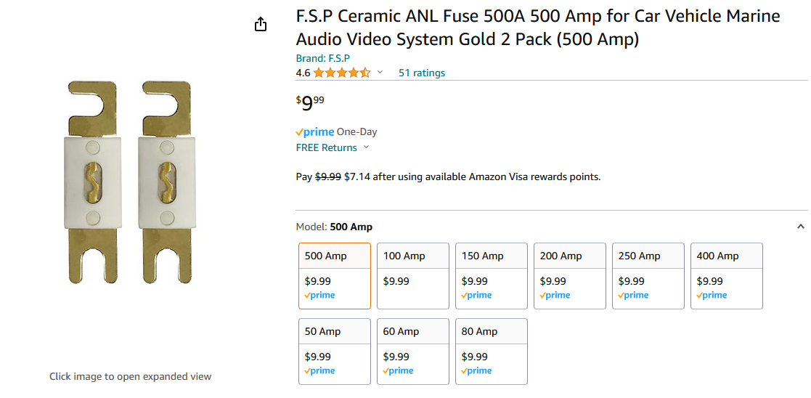Choose the 250 Amp model
The height and width of the screenshot is (398, 811).
point(648,276)
